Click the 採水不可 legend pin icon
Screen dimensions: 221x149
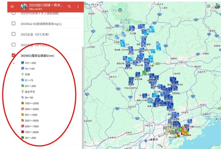(x=23, y=92)
